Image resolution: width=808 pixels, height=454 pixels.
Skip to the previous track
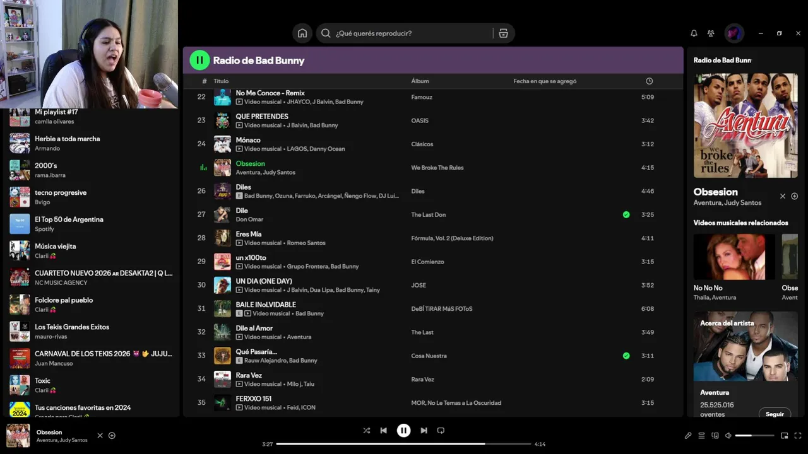tap(383, 431)
